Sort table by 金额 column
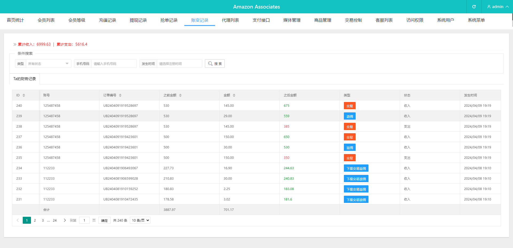Image resolution: width=513 pixels, height=248 pixels. (234, 95)
